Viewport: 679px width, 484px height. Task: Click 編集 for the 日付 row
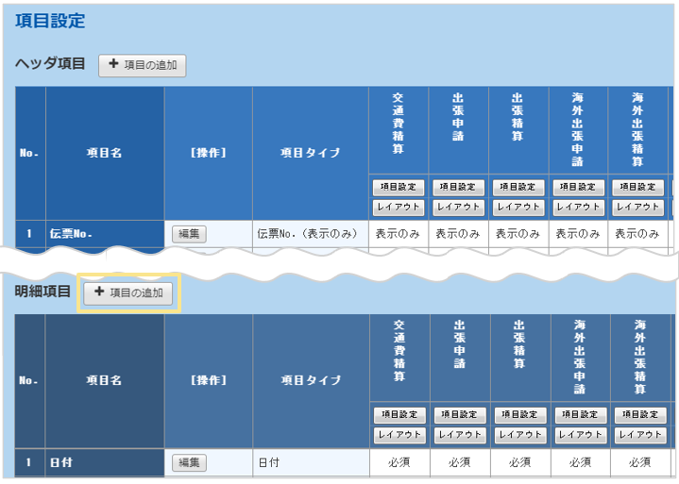point(189,462)
